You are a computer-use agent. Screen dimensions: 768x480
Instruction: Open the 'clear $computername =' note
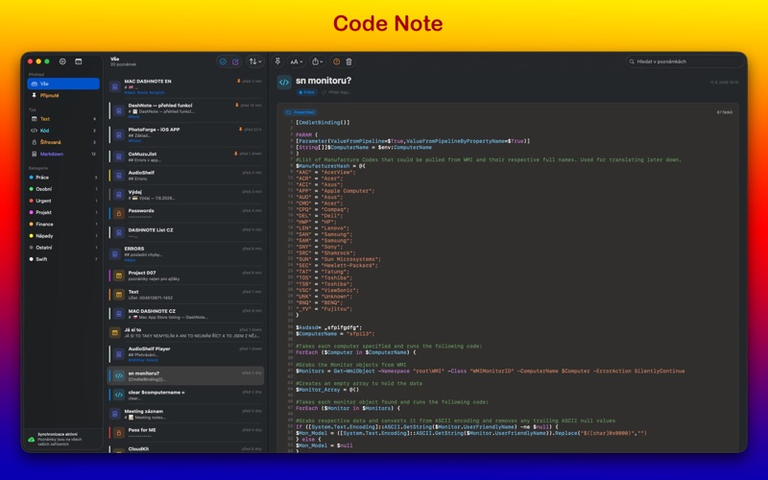185,396
